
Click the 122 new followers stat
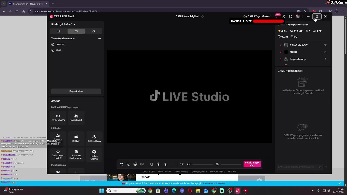point(317,31)
